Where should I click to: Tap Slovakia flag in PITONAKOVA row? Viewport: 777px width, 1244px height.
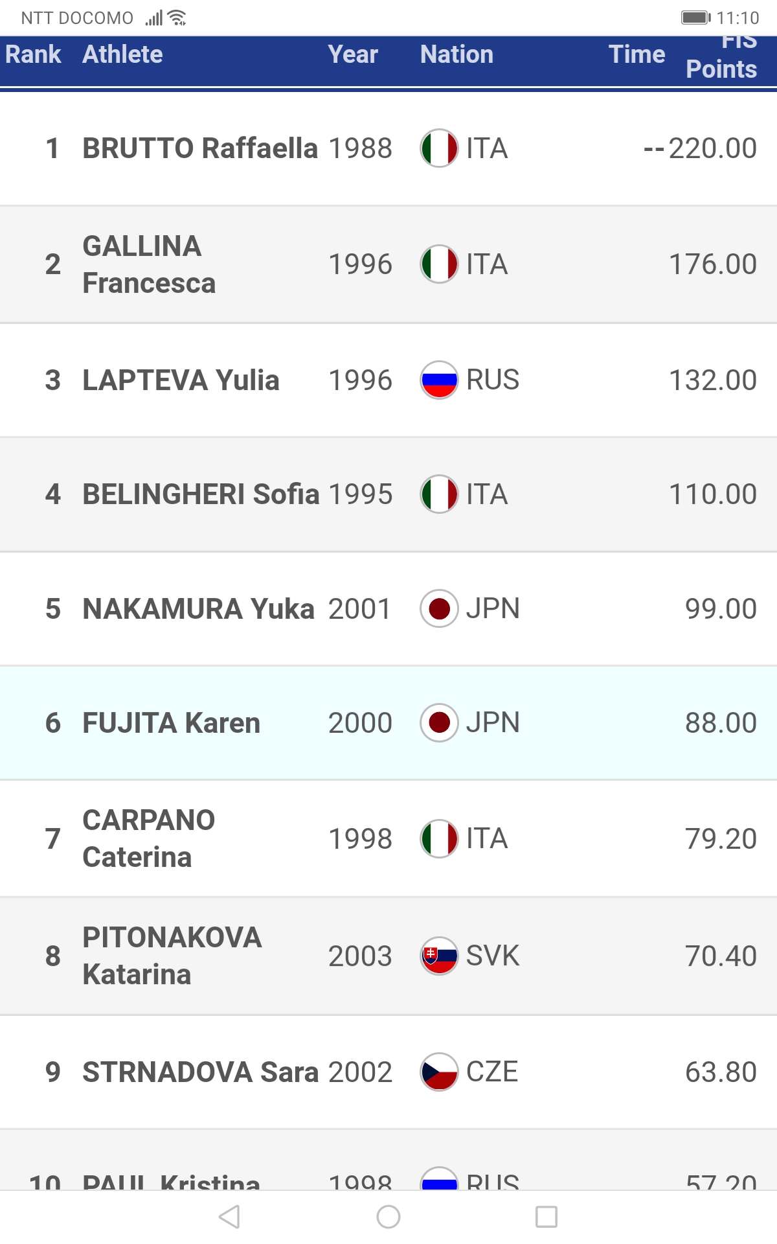(x=439, y=956)
